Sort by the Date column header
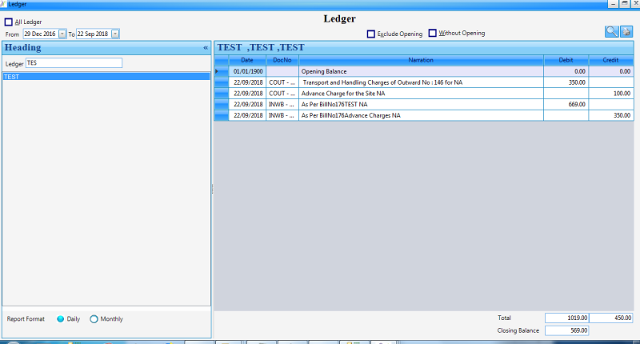This screenshot has width=640, height=344. click(247, 60)
